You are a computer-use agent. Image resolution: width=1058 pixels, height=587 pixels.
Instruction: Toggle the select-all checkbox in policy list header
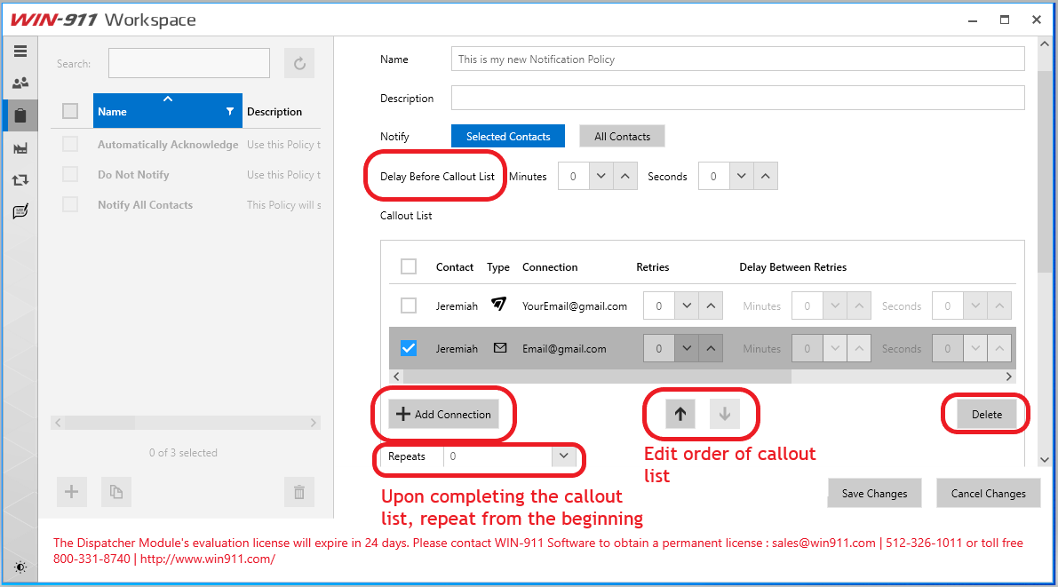pos(70,111)
